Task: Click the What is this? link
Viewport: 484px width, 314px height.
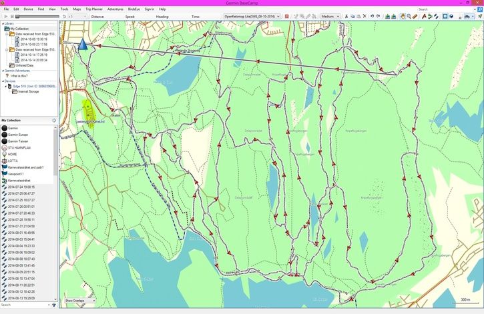Action: point(19,76)
